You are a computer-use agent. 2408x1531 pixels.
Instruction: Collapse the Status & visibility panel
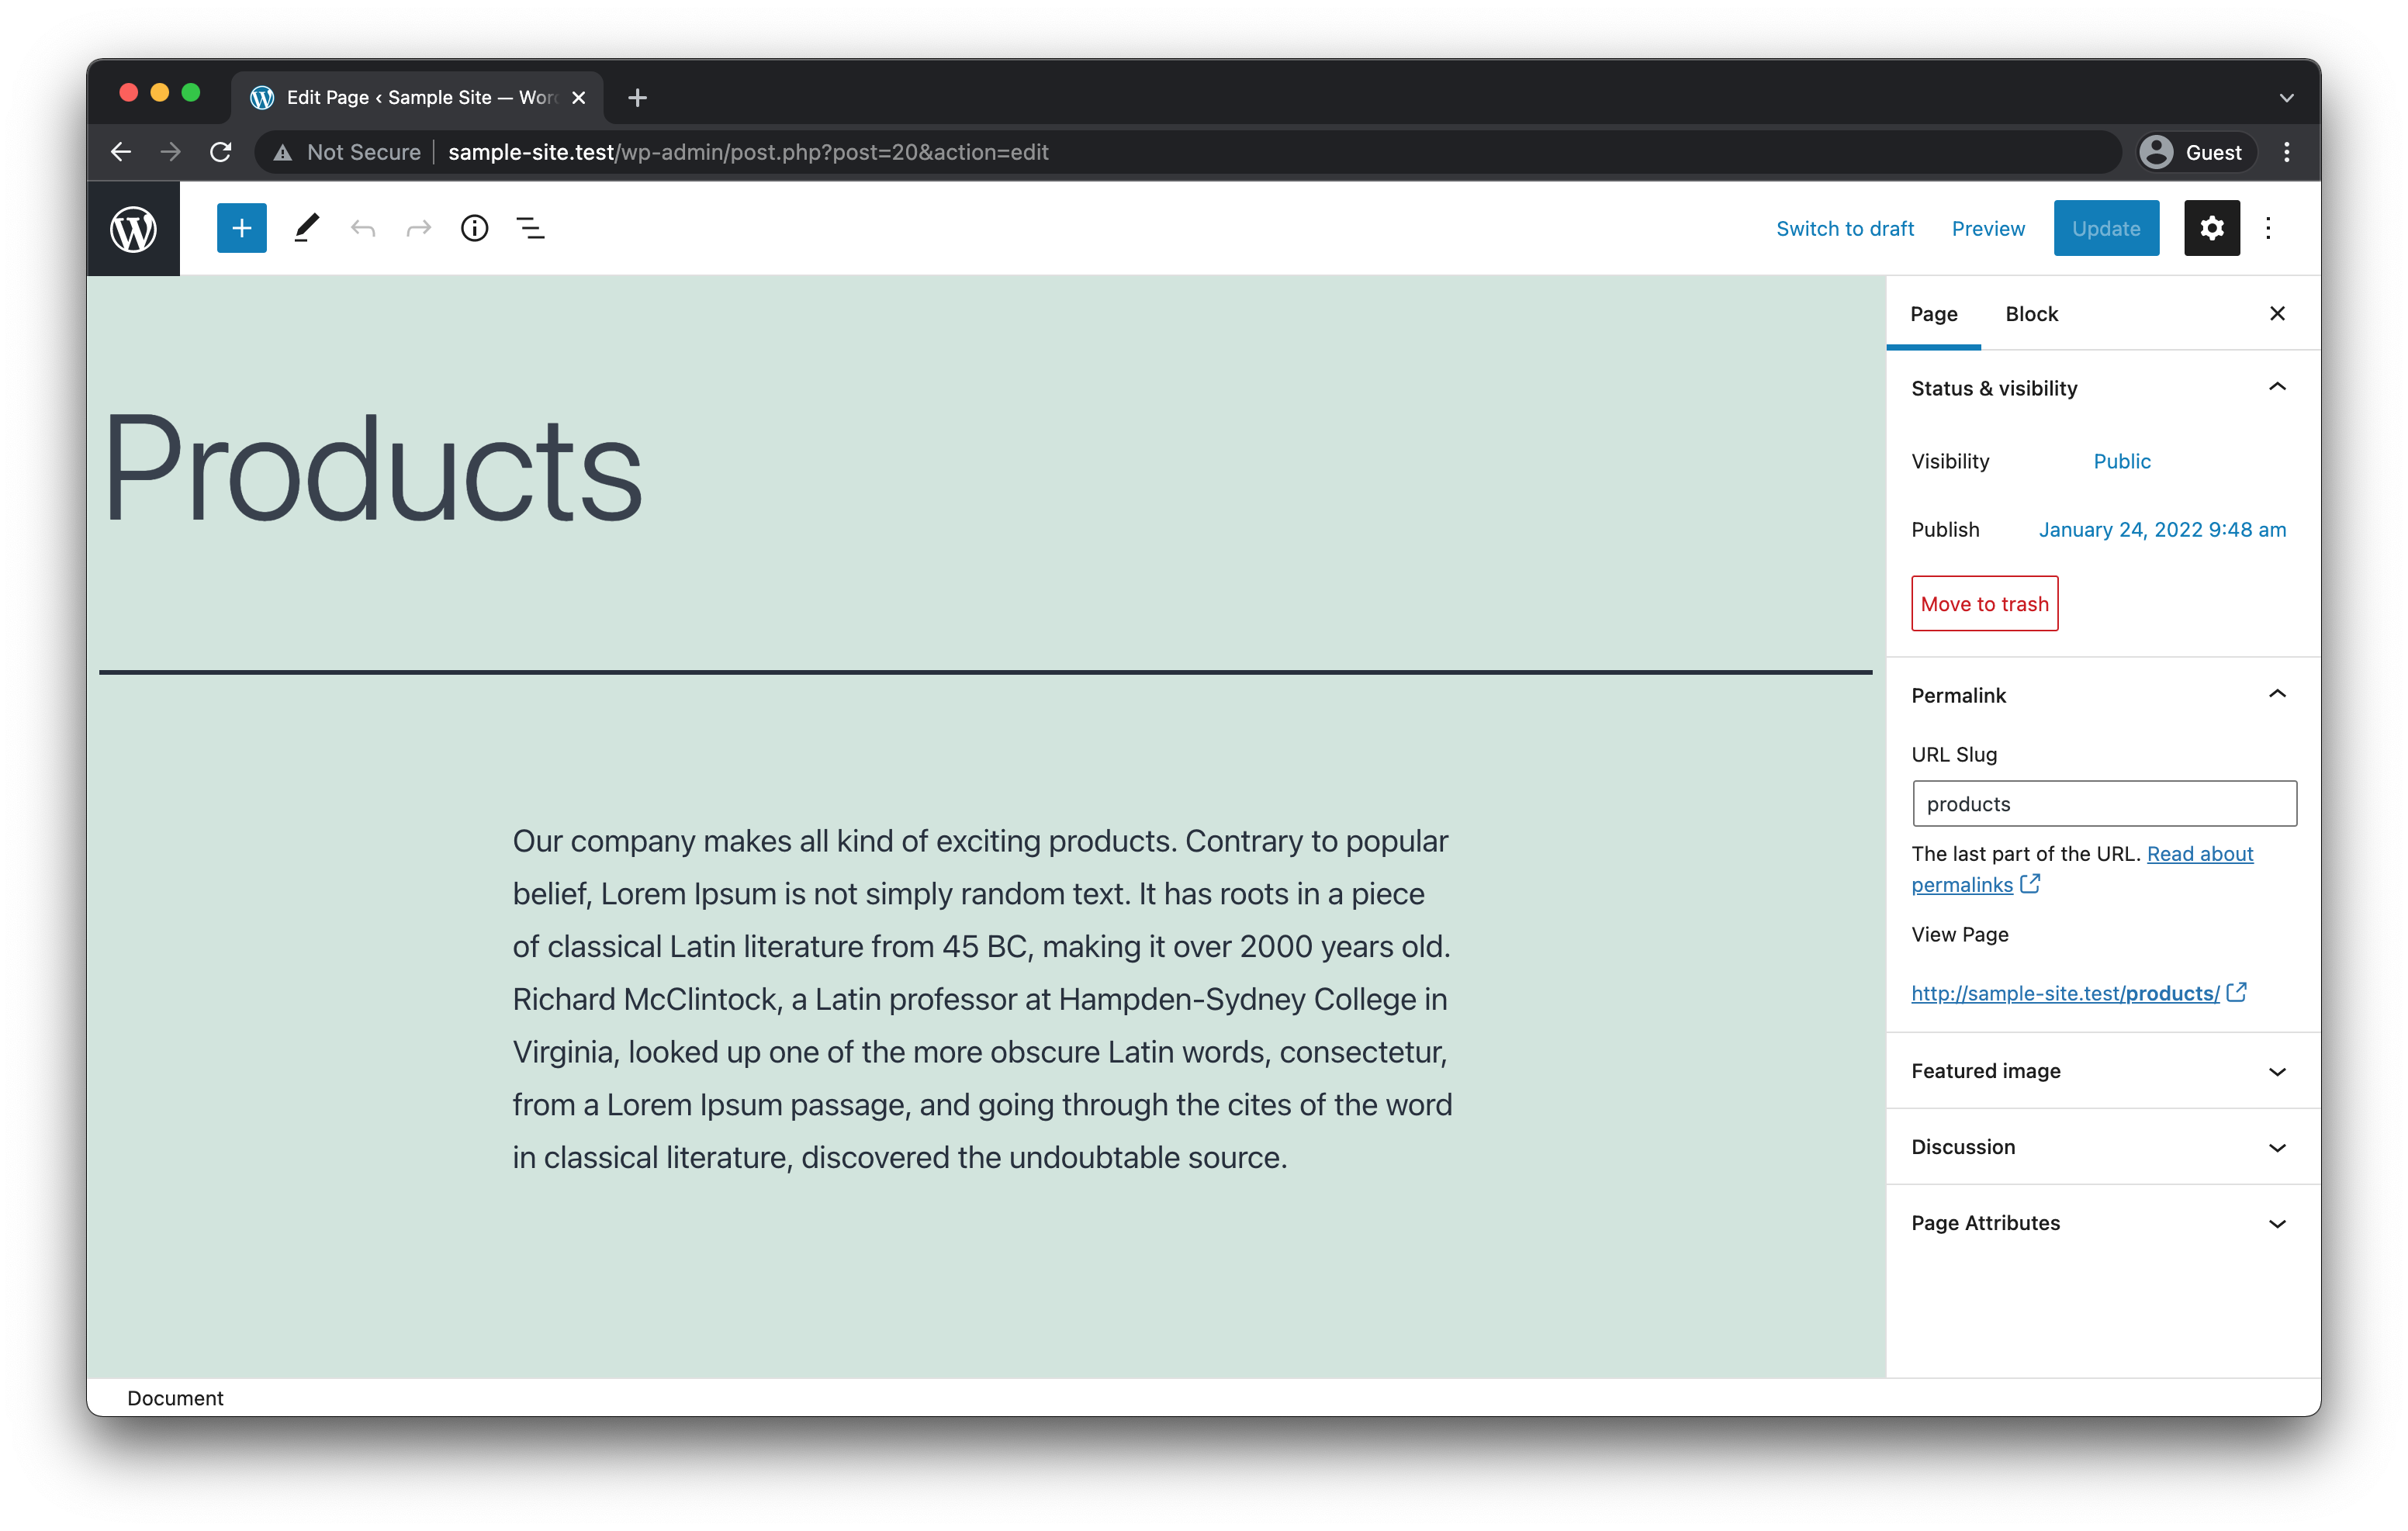(x=2277, y=387)
